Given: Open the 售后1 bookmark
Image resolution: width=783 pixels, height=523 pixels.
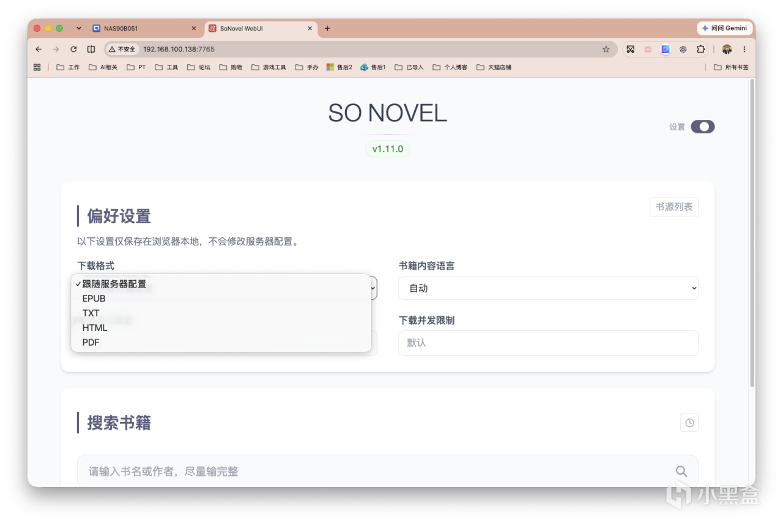Looking at the screenshot, I should coord(373,67).
